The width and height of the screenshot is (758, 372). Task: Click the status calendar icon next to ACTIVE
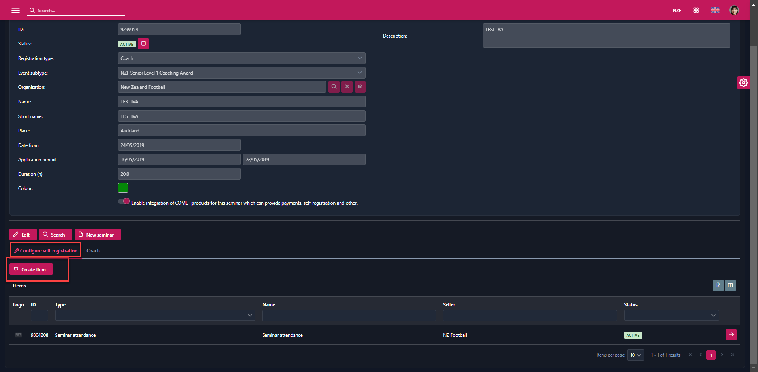pos(143,43)
